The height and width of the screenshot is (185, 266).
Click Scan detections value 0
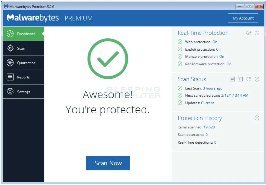(207, 135)
